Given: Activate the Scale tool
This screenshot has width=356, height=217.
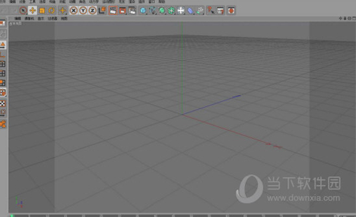Looking at the screenshot, I should (x=42, y=11).
